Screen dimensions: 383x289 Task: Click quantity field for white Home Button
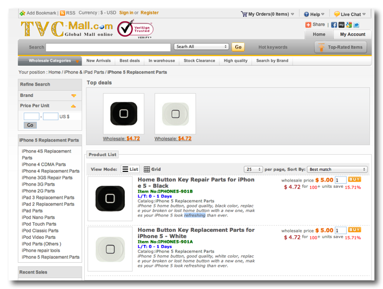coord(341,231)
